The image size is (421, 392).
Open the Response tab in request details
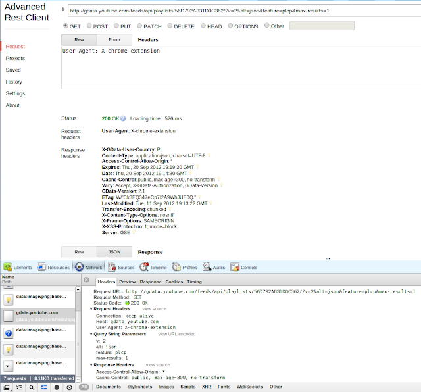pos(151,282)
